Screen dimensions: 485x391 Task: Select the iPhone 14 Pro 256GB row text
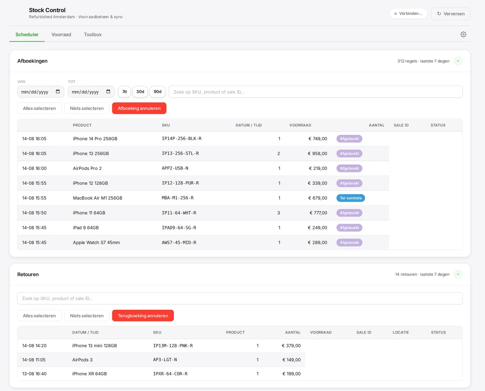95,139
